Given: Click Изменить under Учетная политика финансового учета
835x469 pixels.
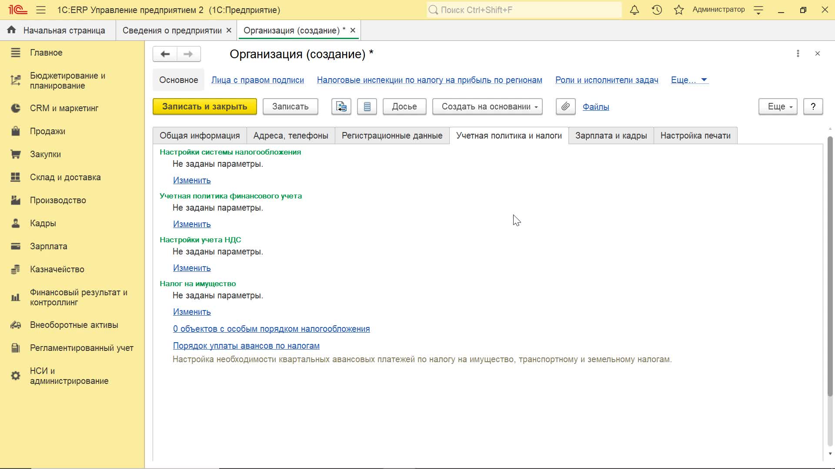Looking at the screenshot, I should 192,224.
